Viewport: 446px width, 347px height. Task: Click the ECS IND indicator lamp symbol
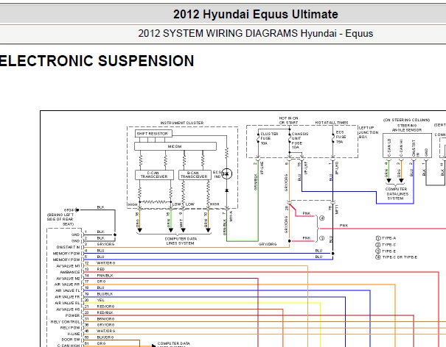pyautogui.click(x=227, y=173)
